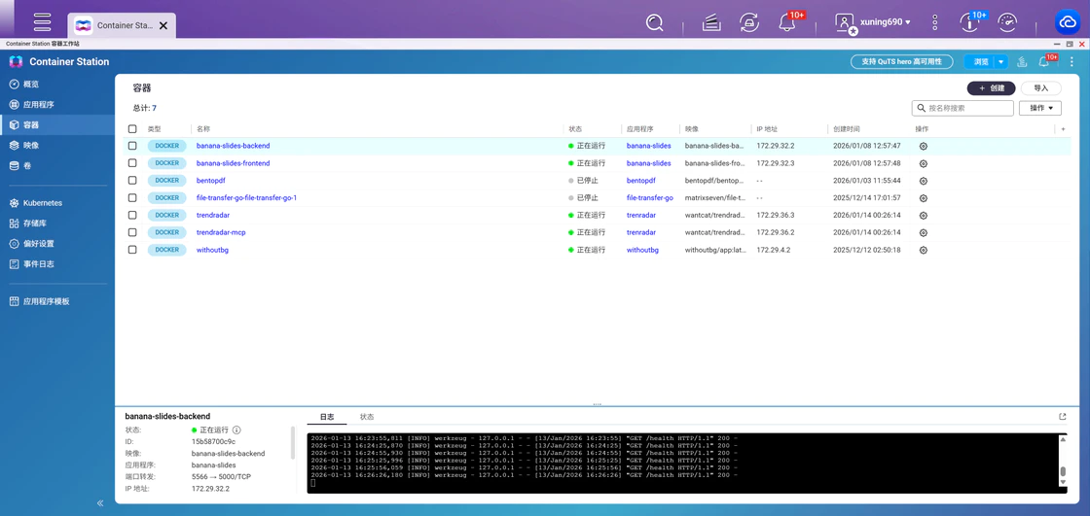
Task: Check the withoutbg row checkbox
Action: 132,250
